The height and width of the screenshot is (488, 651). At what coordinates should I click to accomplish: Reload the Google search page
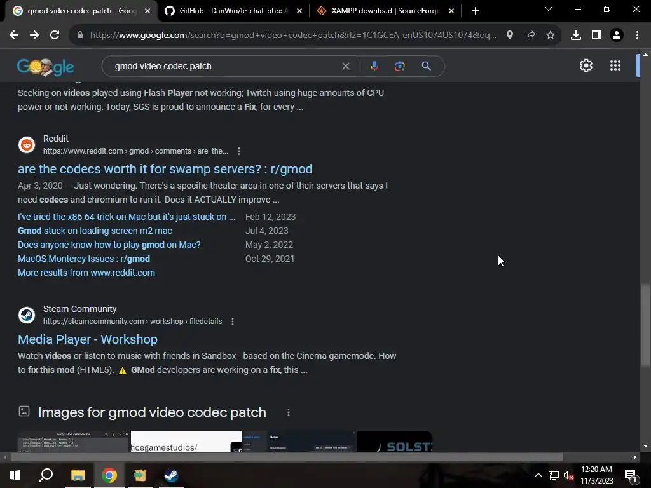point(55,36)
